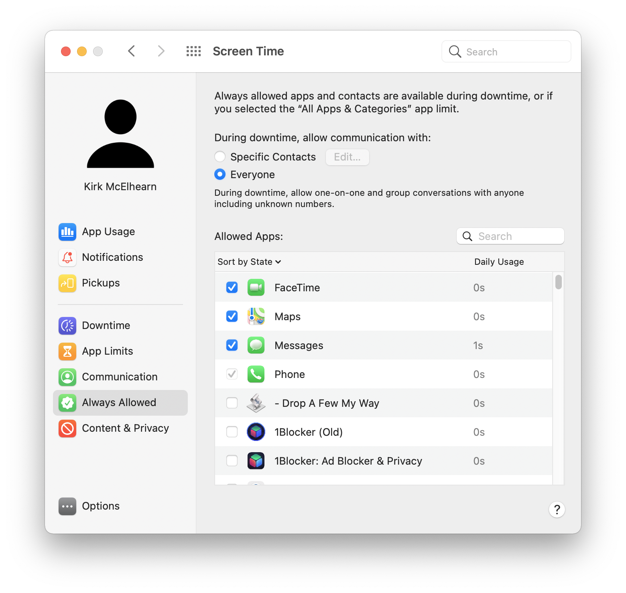Screen dimensions: 626x593
Task: Click the FaceTime app icon
Action: (x=256, y=287)
